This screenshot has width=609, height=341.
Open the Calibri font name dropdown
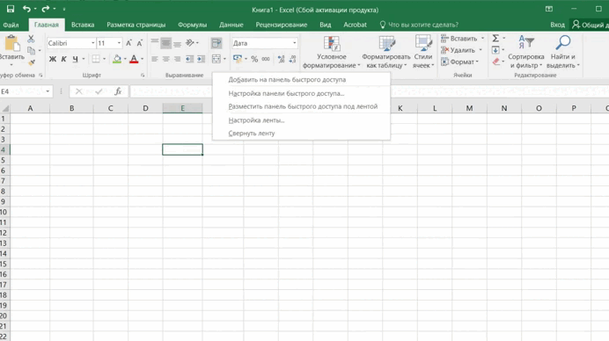(x=92, y=43)
